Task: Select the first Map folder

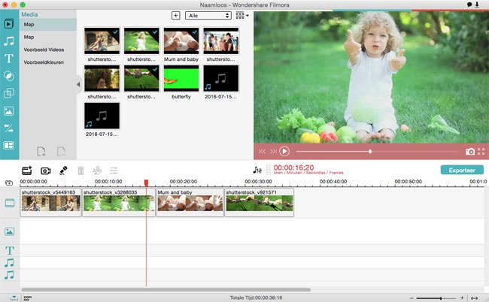Action: click(x=48, y=25)
